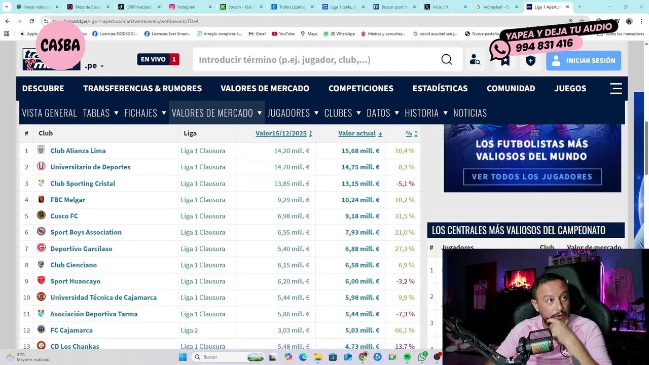649x365 pixels.
Task: Open the browser tab list chevron
Action: coord(6,7)
